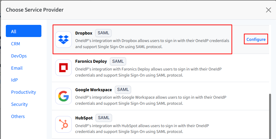Screen dimensions: 276x139
Task: Filter by IdP category
Action: [14, 80]
